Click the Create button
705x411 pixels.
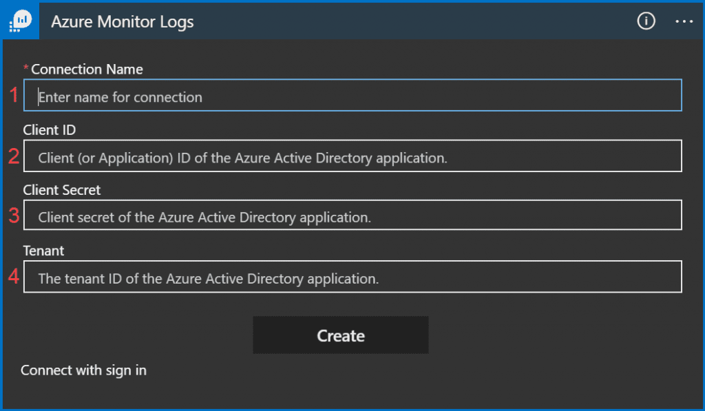click(x=340, y=335)
